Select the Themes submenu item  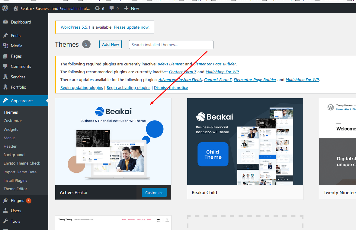coord(11,112)
